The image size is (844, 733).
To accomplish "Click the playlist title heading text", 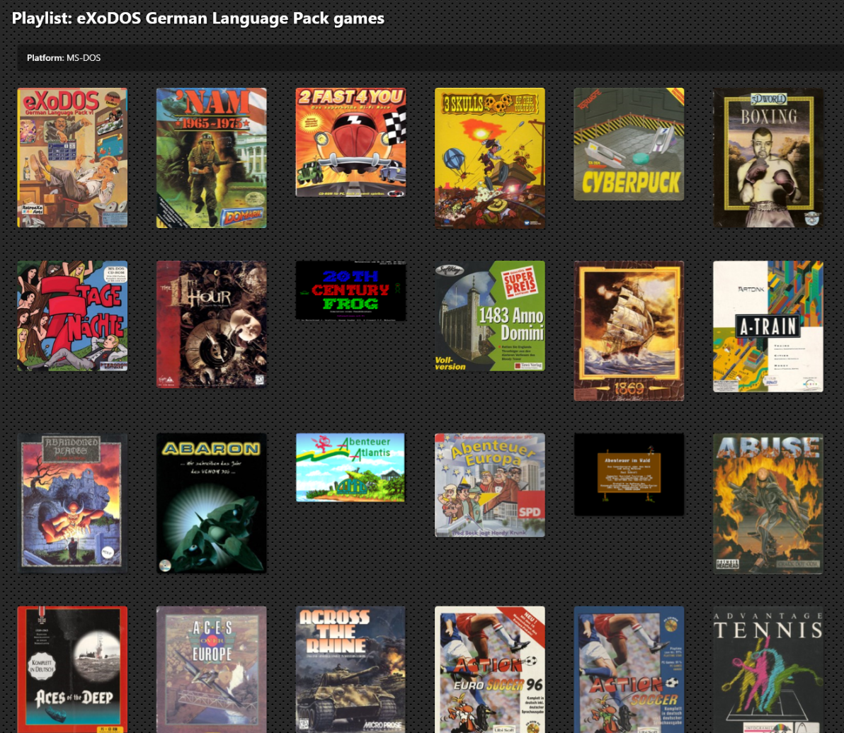I will click(x=198, y=18).
